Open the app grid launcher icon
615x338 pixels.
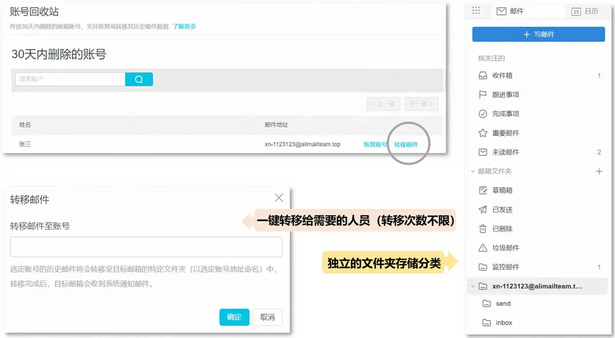pyautogui.click(x=476, y=11)
